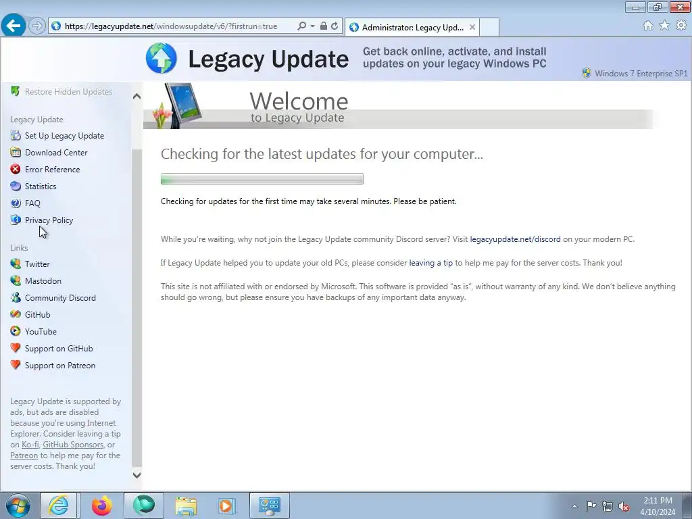
Task: Click the red Error Reference icon
Action: tap(16, 169)
